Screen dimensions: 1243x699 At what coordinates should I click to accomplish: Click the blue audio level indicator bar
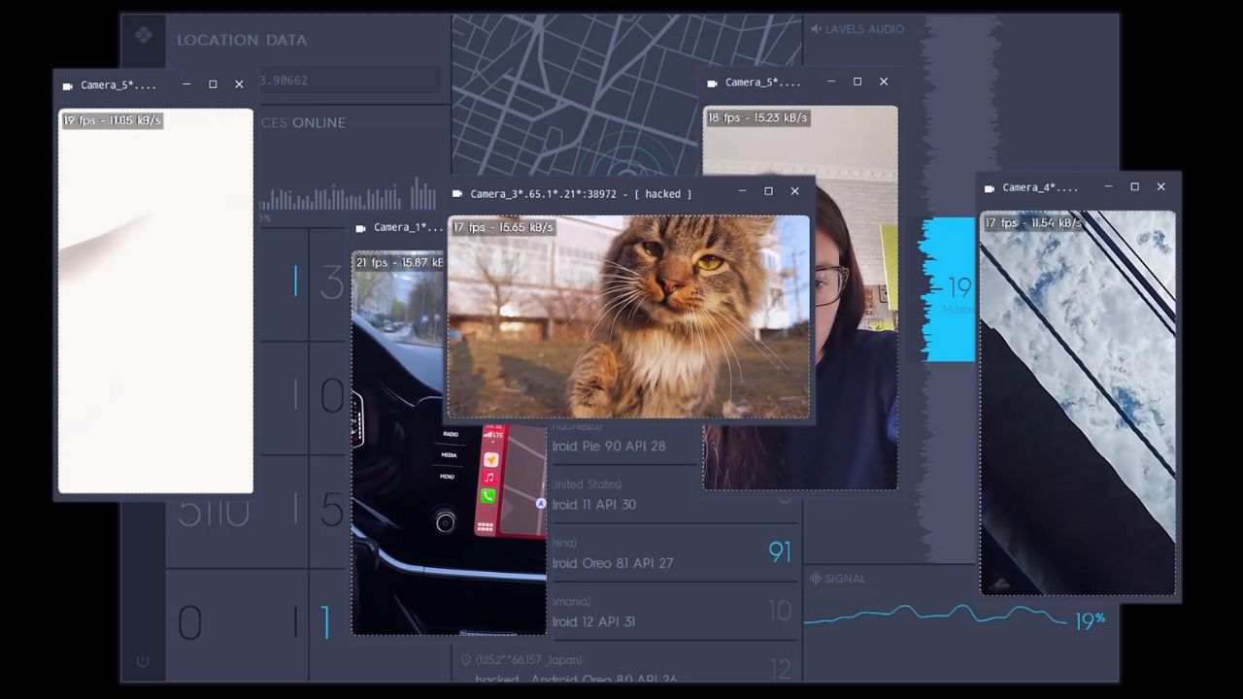(x=948, y=289)
